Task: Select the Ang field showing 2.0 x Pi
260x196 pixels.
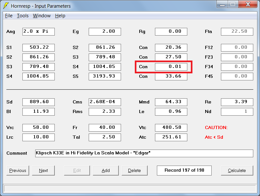Action: coord(38,32)
